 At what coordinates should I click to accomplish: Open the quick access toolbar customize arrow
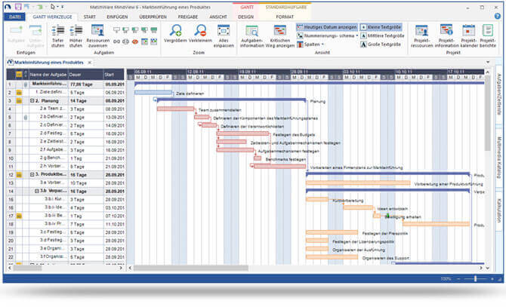[x=62, y=7]
